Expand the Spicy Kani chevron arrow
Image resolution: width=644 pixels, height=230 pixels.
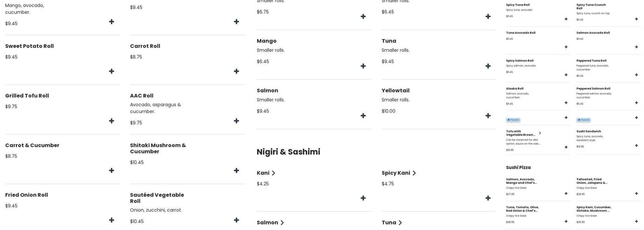414,173
